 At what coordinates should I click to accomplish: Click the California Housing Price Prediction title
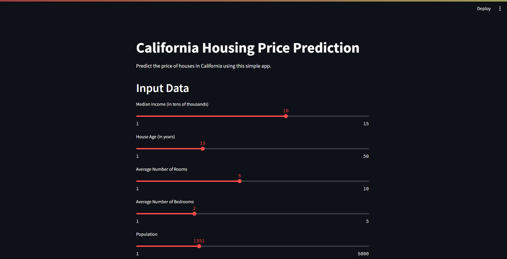coord(248,48)
